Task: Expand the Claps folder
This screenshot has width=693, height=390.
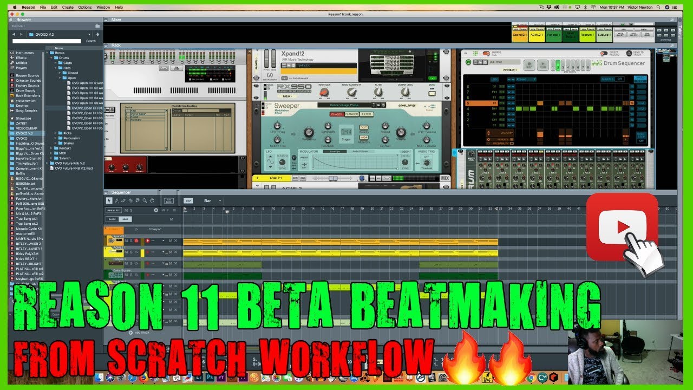Action: (x=55, y=63)
